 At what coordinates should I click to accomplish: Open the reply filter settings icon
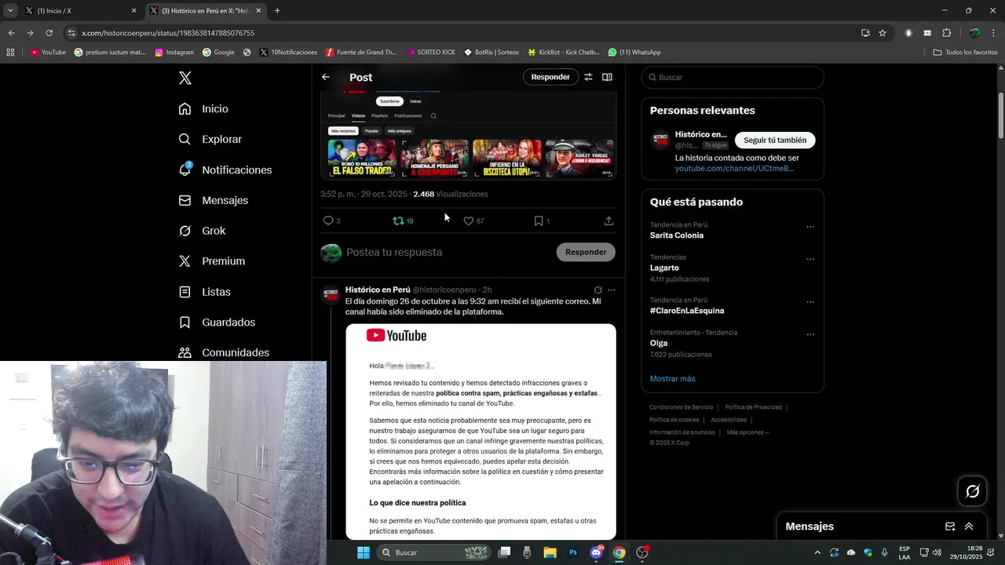pos(587,77)
